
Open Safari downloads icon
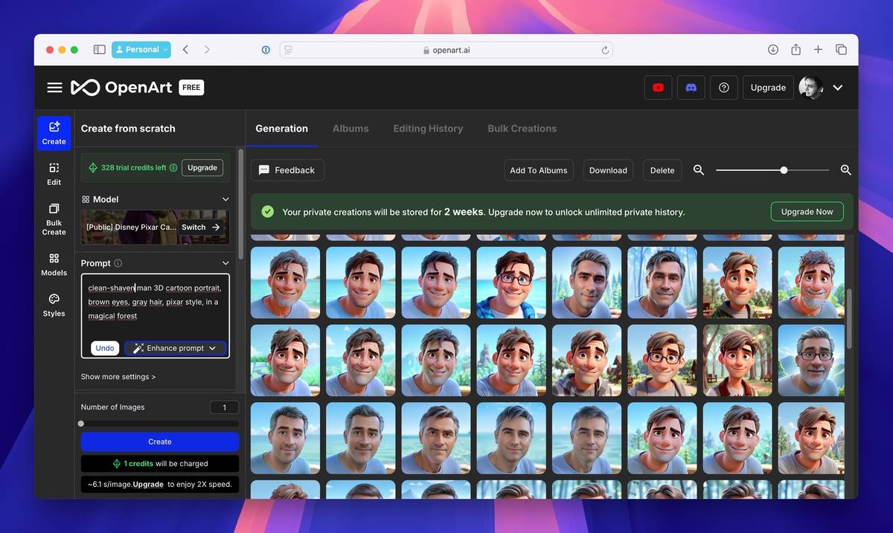point(773,50)
